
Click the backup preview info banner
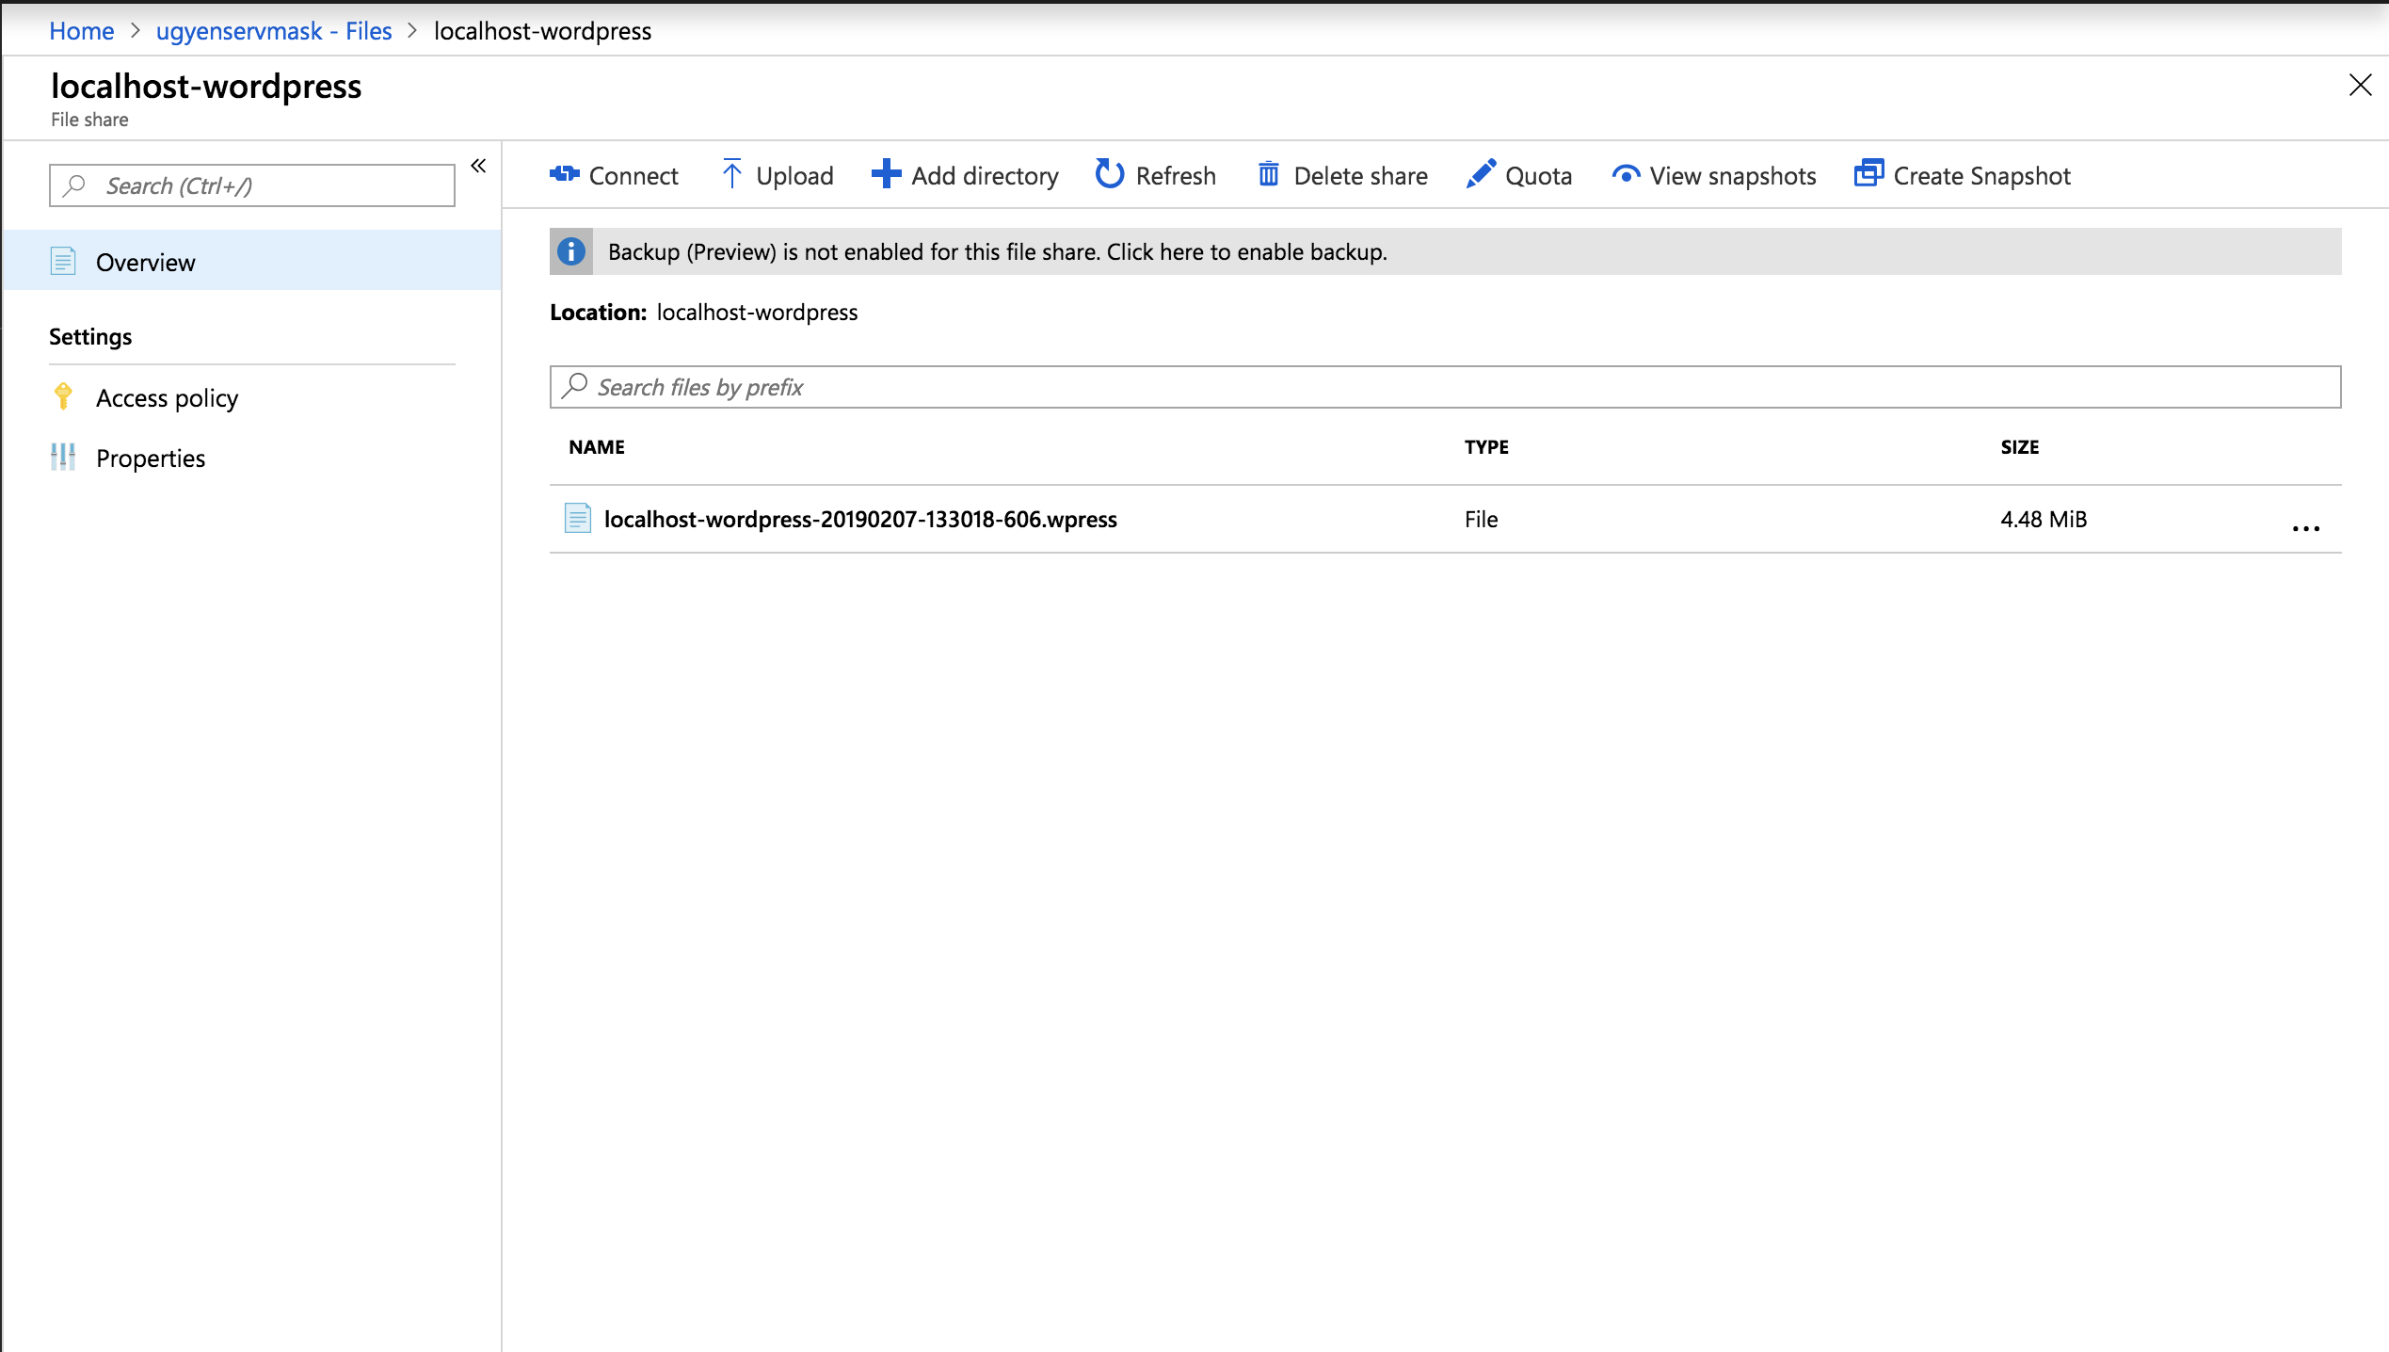[x=997, y=252]
